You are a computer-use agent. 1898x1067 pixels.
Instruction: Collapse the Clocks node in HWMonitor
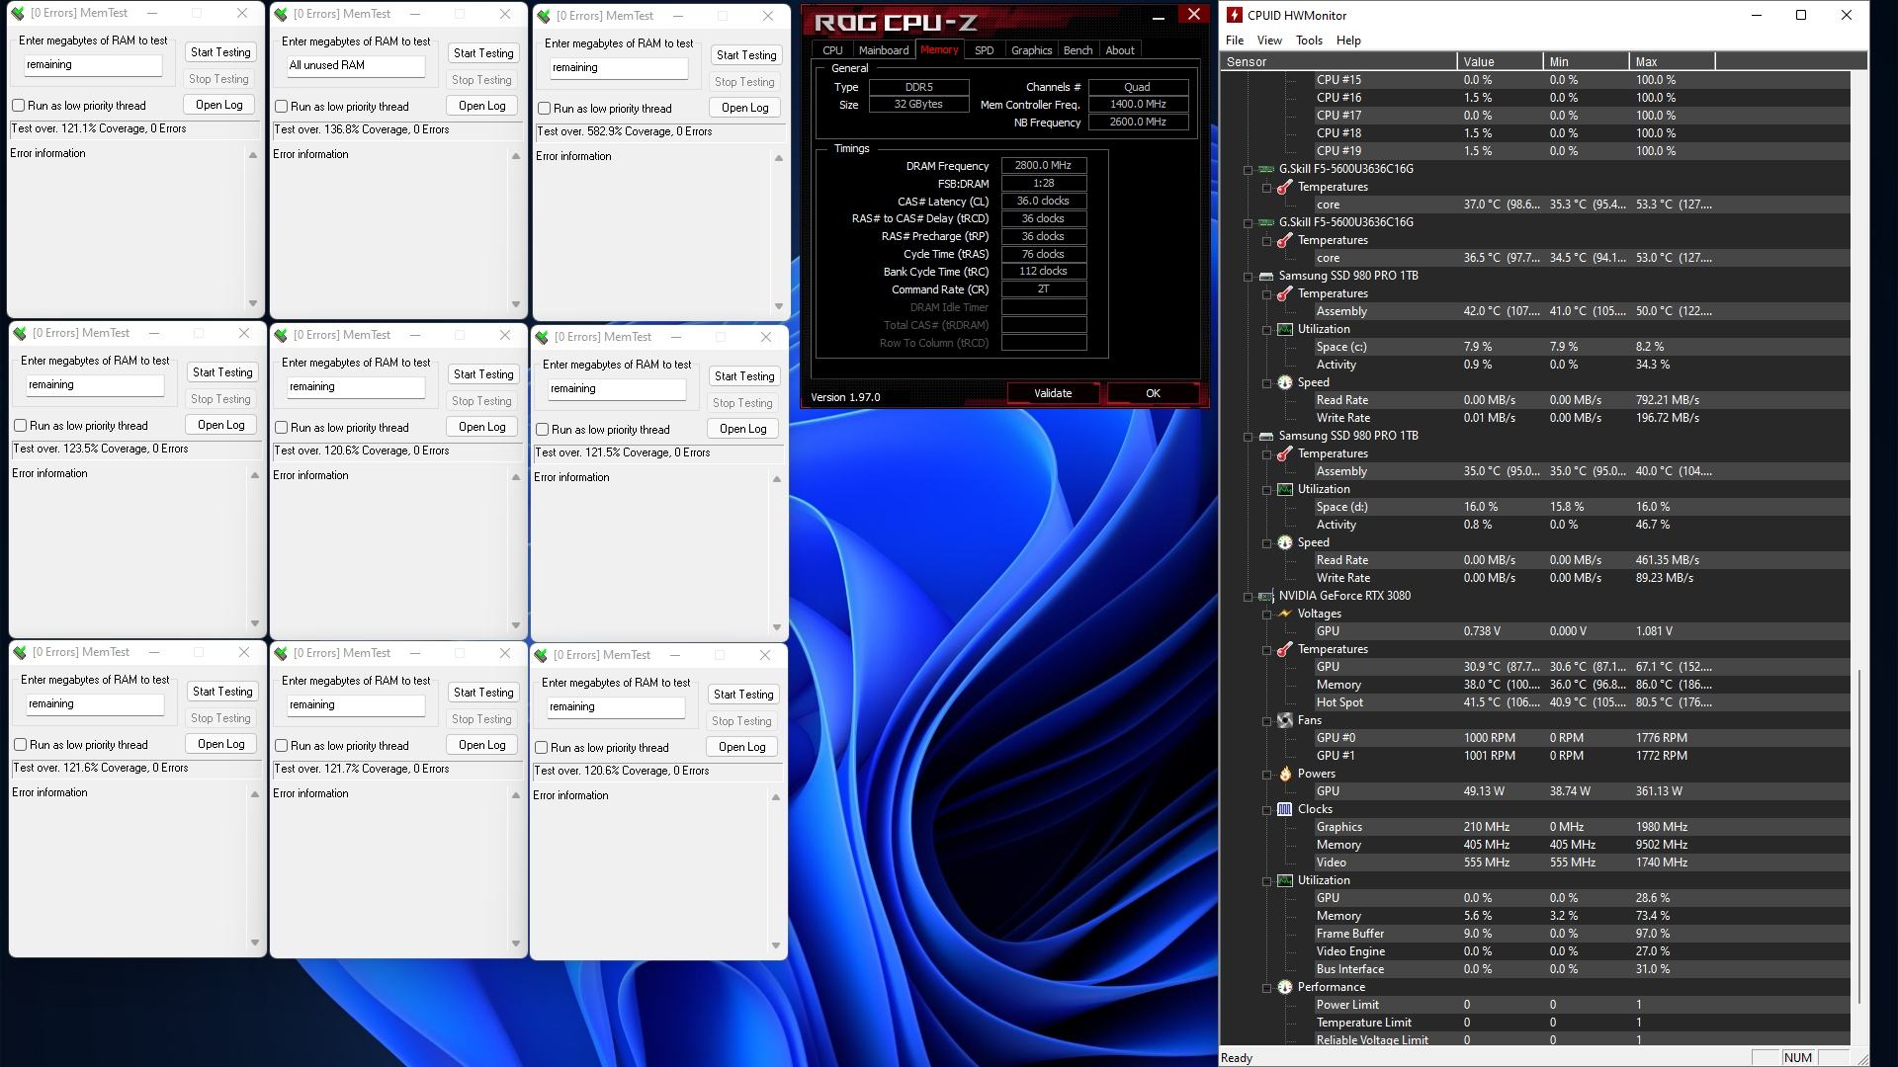(x=1267, y=810)
